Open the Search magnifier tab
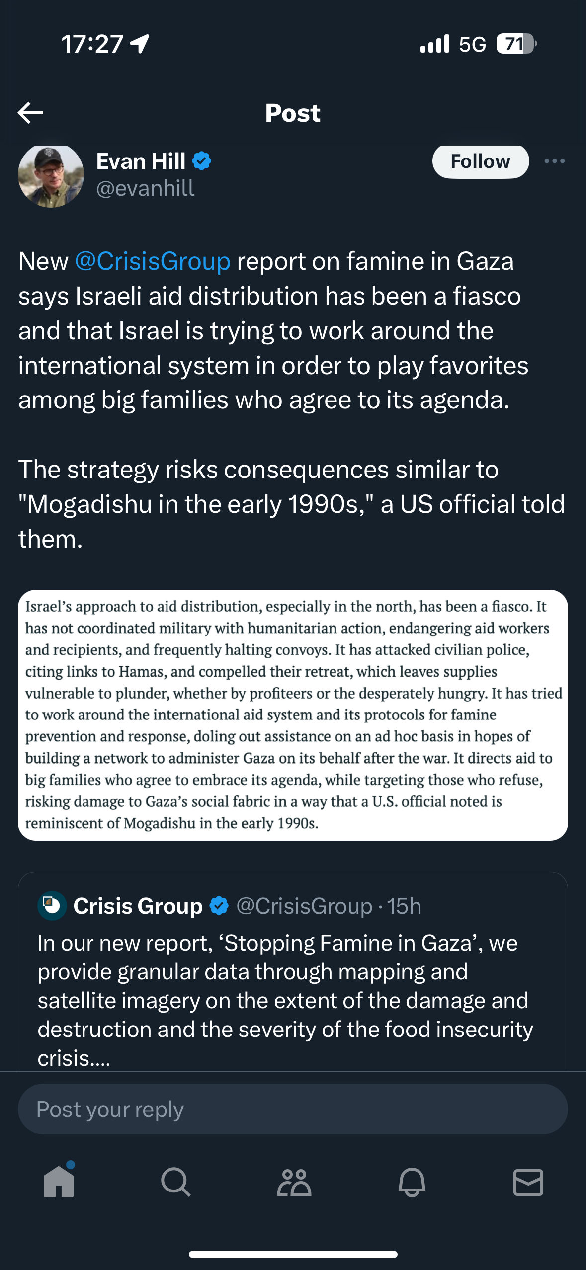Image resolution: width=586 pixels, height=1270 pixels. 176,1182
